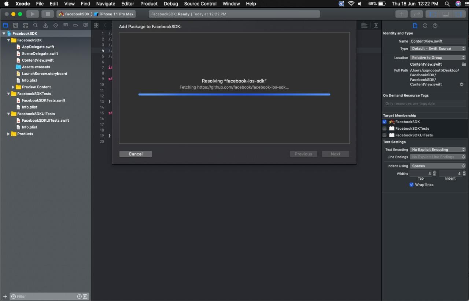Cancel resolving facebook-ios-sdk package

[136, 154]
